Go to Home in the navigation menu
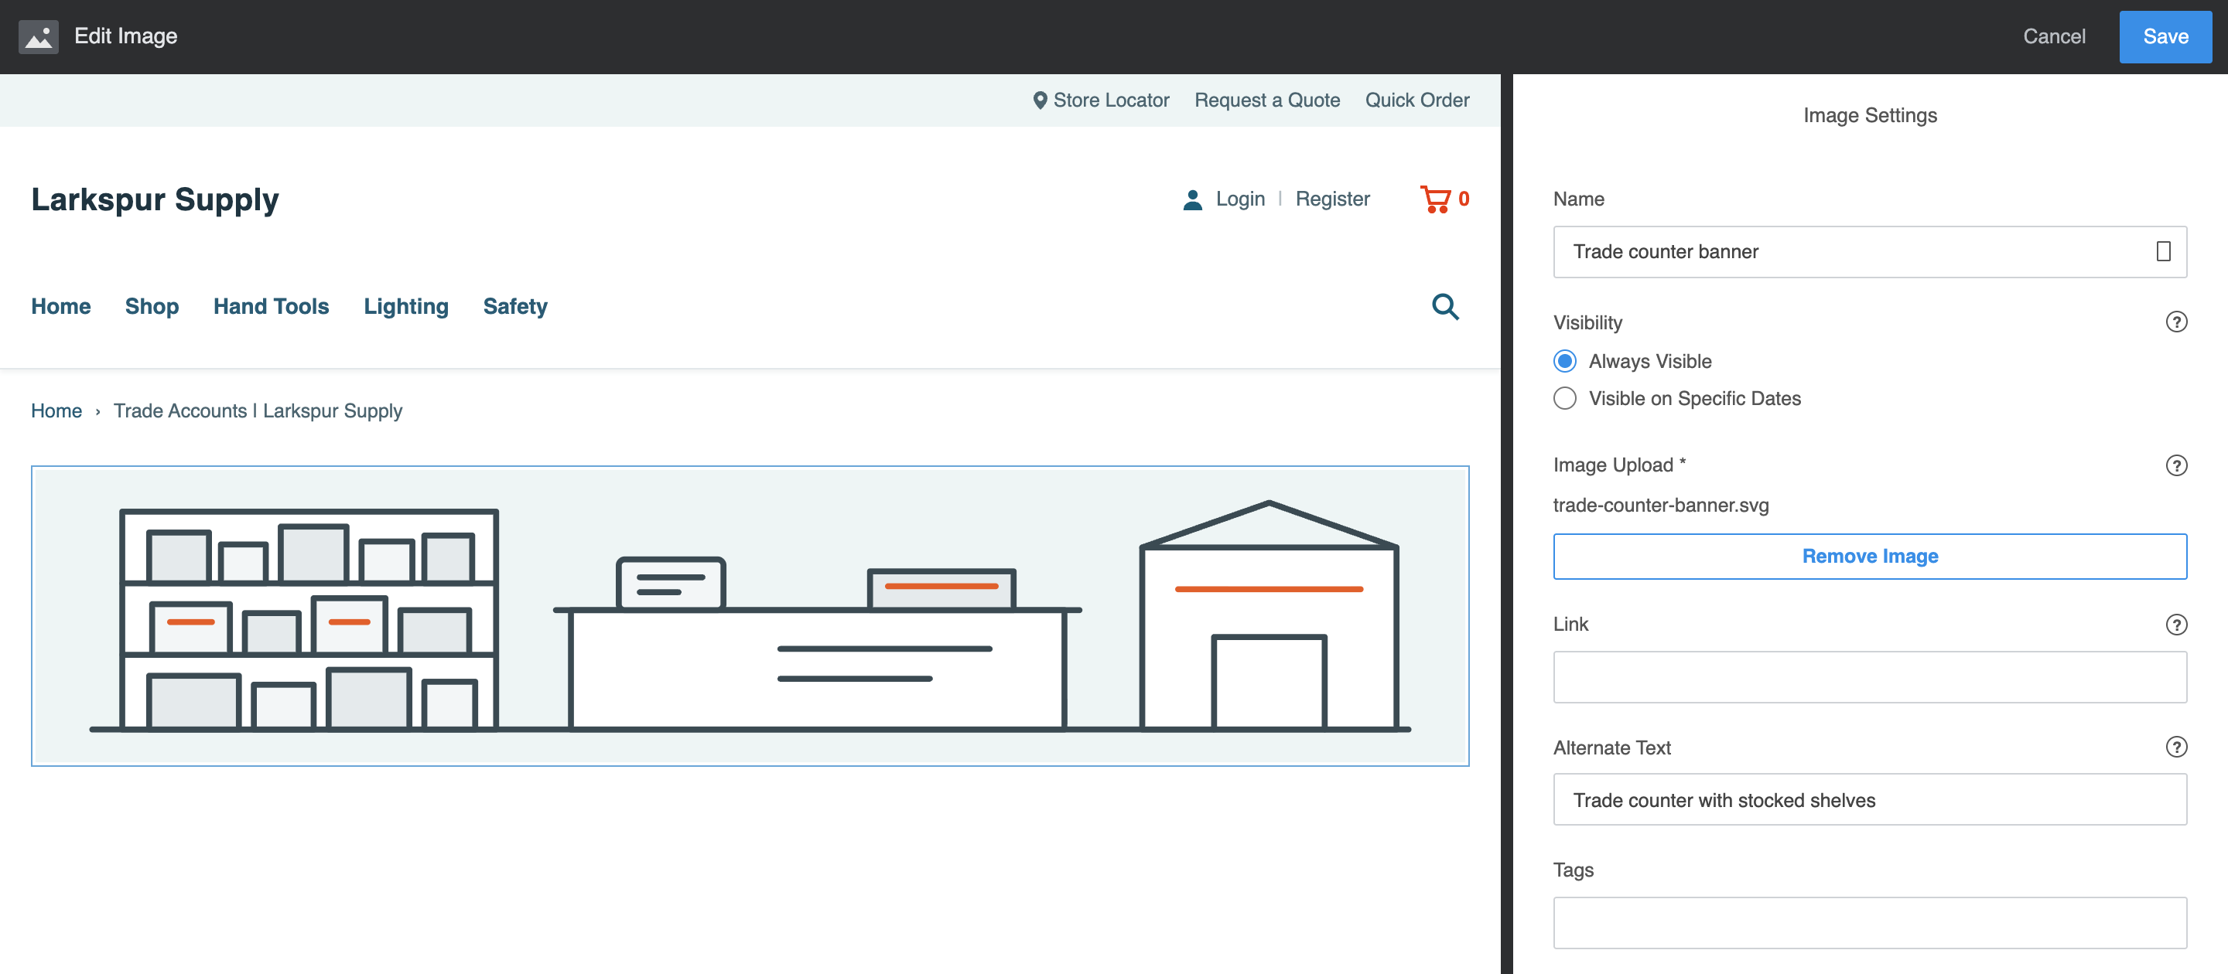Screen dimensions: 2228x974 [60, 306]
